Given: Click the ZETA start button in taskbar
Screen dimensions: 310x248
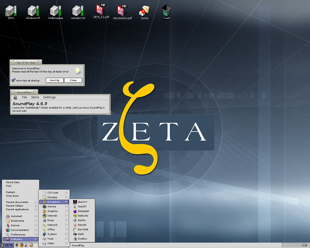Looking at the screenshot, I should click(x=7, y=245).
